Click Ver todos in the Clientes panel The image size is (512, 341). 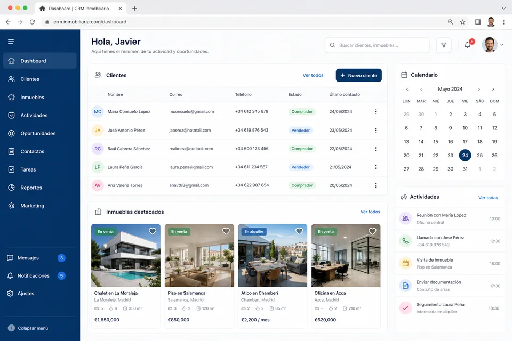coord(313,75)
